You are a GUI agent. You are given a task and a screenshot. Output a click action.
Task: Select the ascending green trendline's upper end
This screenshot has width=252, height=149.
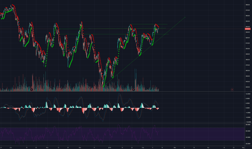[x=185, y=17]
